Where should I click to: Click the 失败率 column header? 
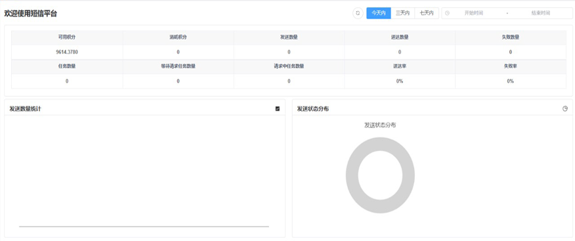511,66
